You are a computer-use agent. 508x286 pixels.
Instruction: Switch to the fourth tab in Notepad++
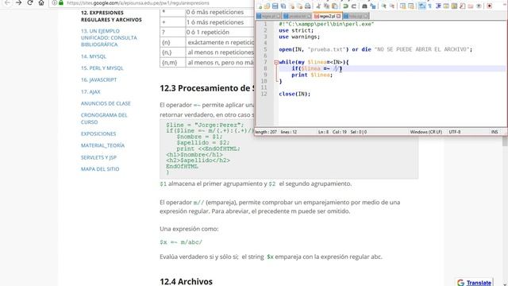(x=356, y=16)
